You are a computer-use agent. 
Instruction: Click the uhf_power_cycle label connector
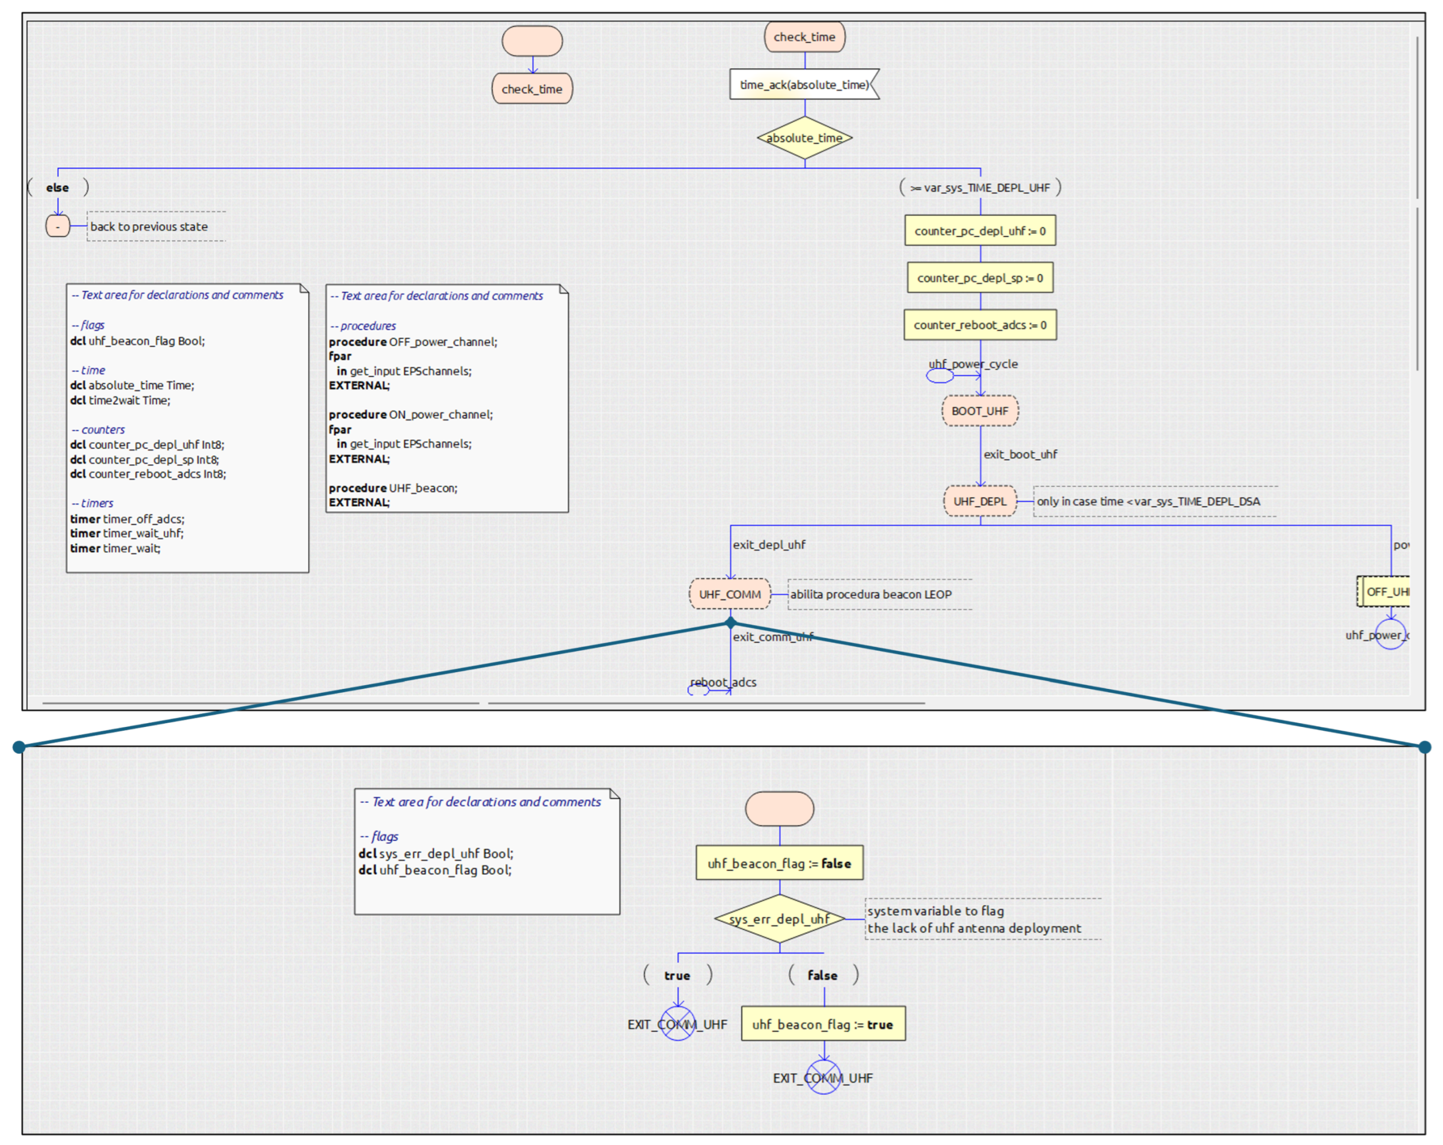(940, 376)
